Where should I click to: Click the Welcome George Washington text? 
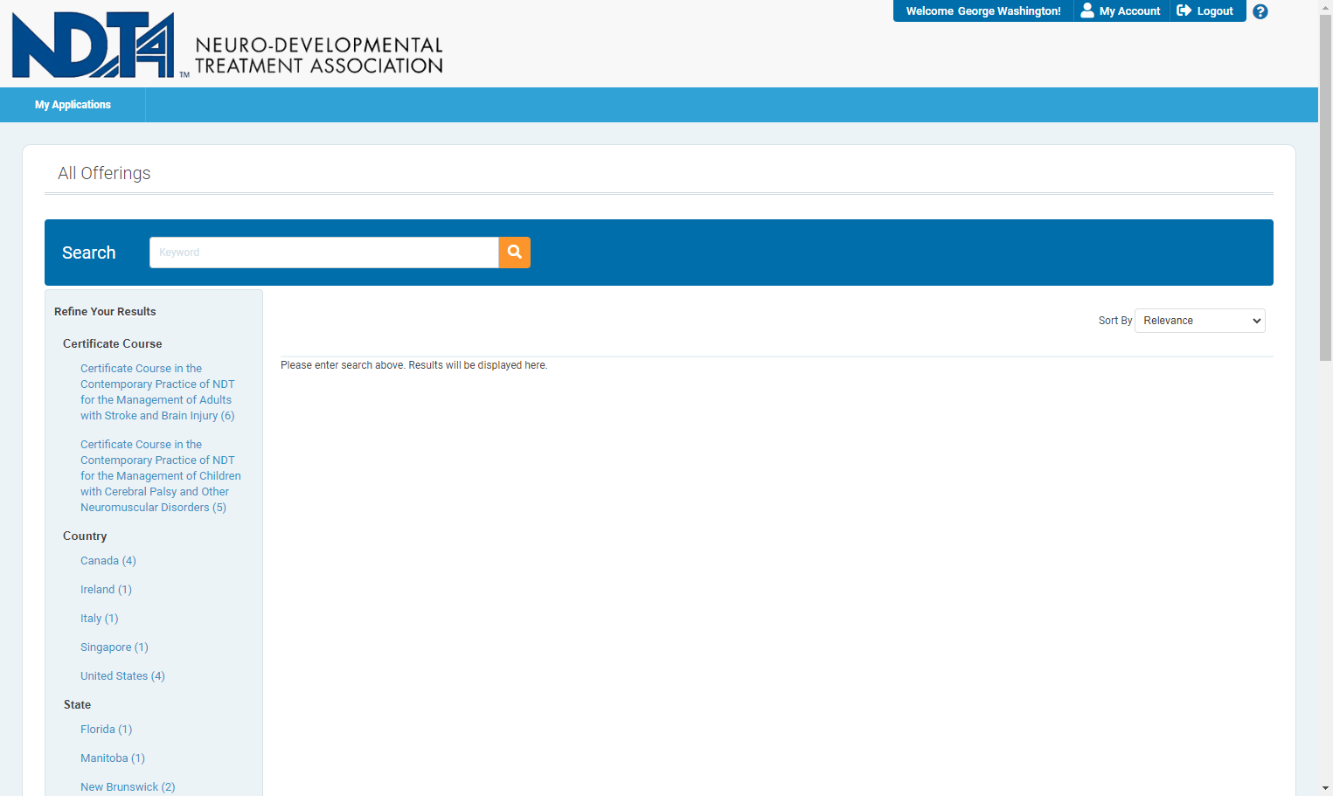983,11
